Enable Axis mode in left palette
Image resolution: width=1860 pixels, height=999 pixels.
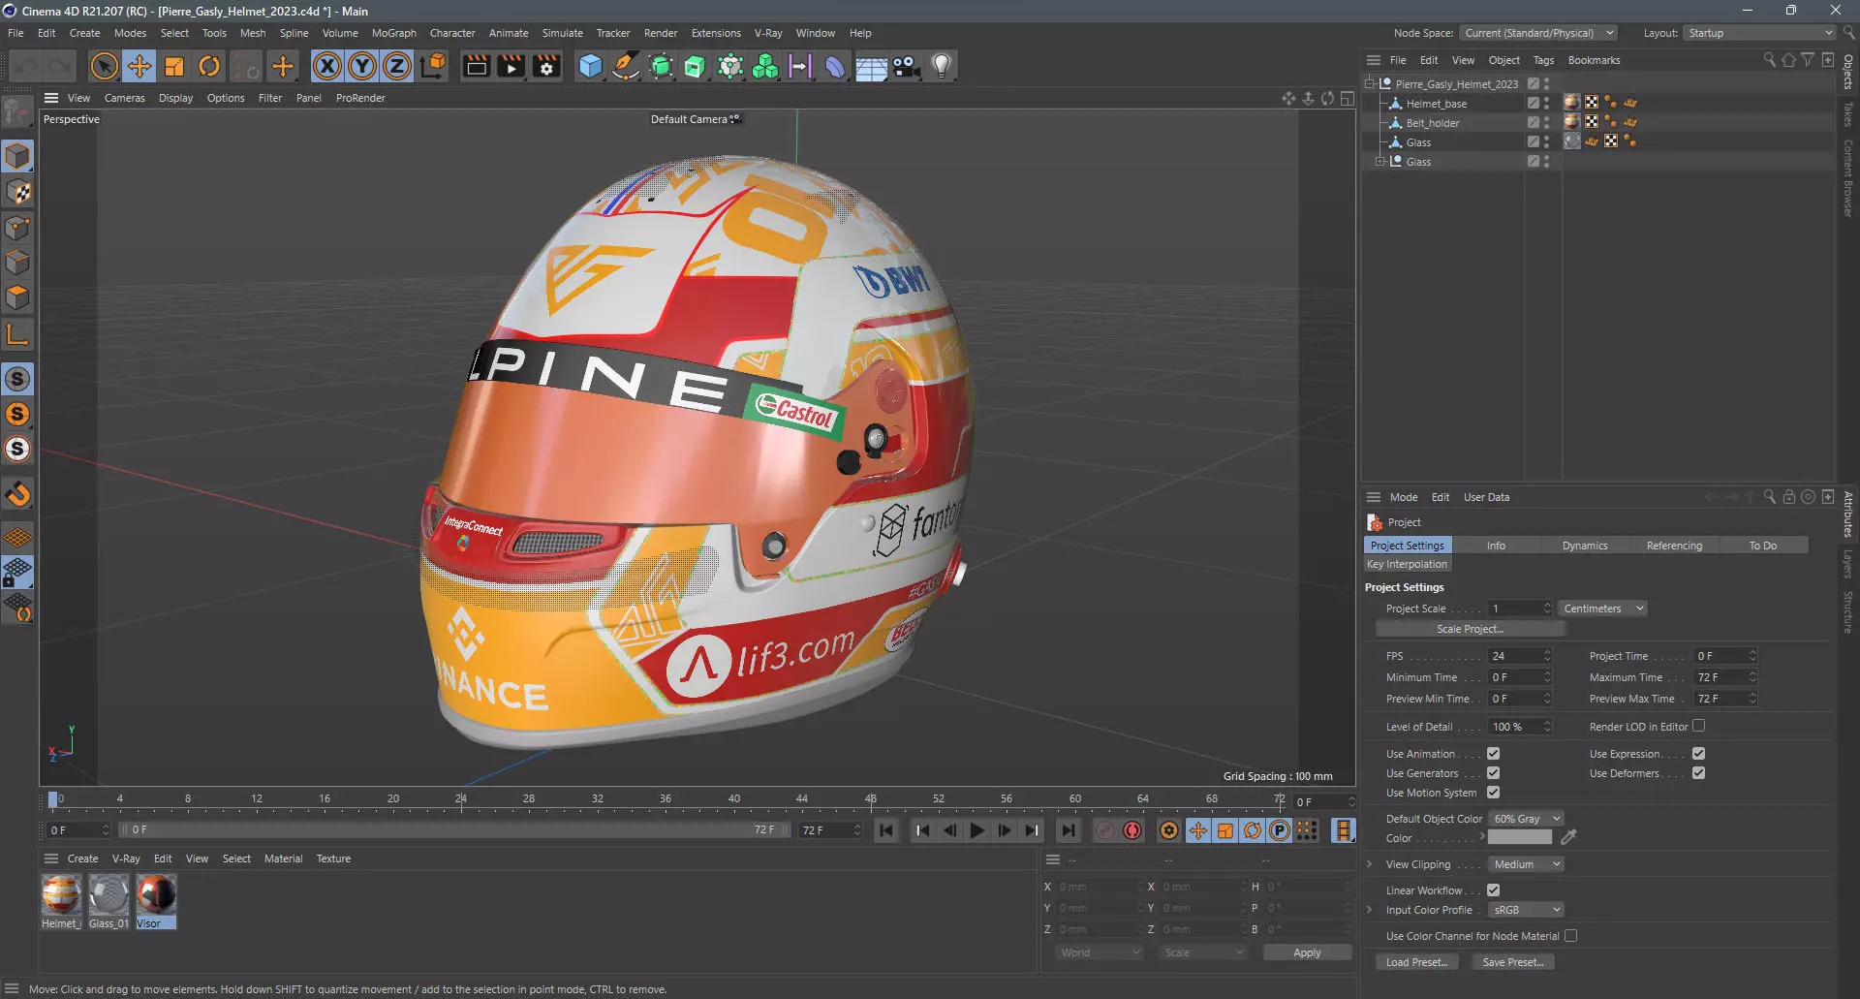(x=17, y=335)
